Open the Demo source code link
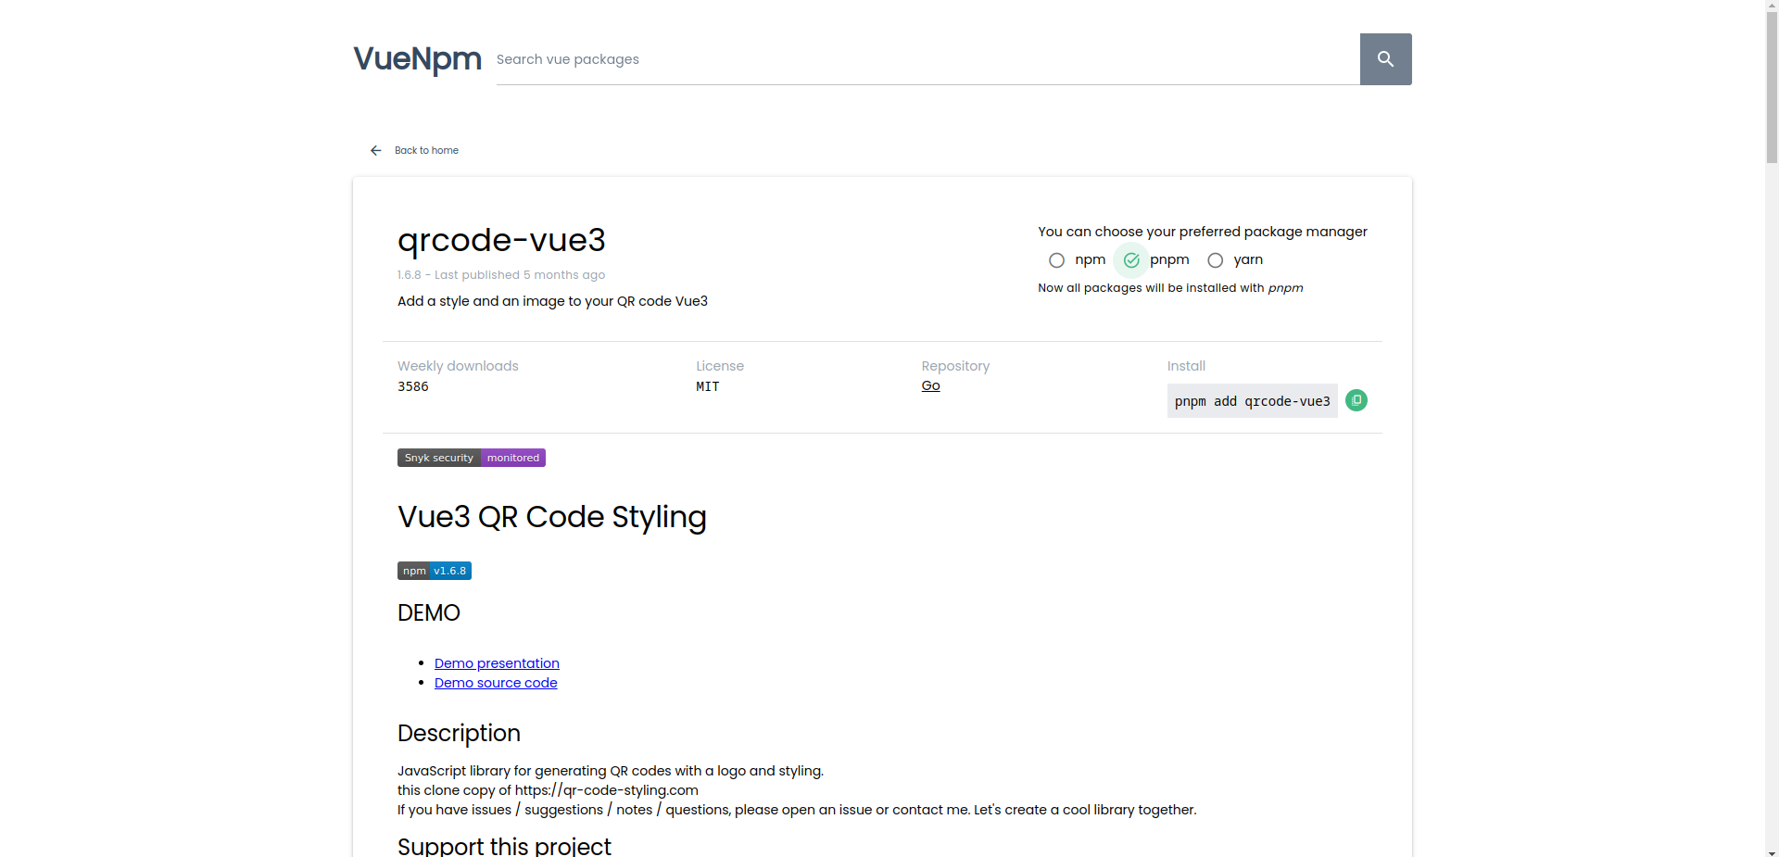The width and height of the screenshot is (1779, 857). 496,683
